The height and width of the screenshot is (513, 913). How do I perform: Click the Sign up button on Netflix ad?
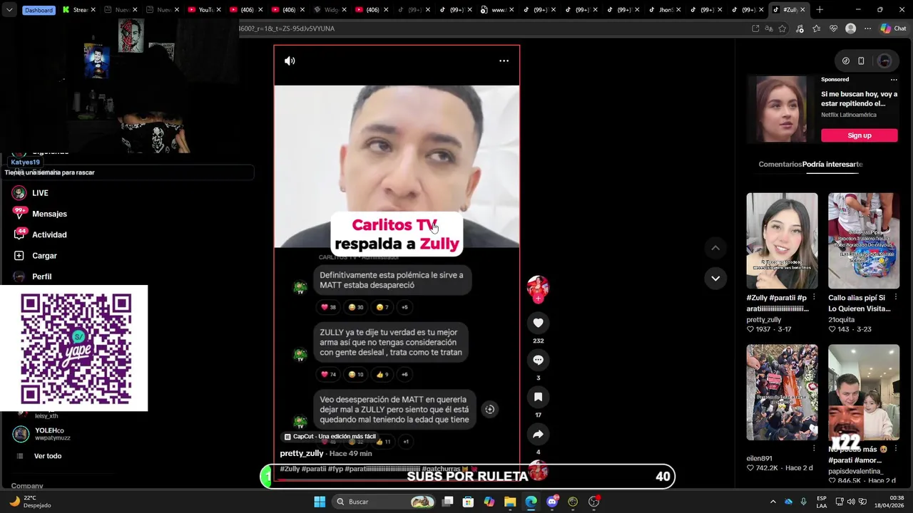[x=860, y=135]
